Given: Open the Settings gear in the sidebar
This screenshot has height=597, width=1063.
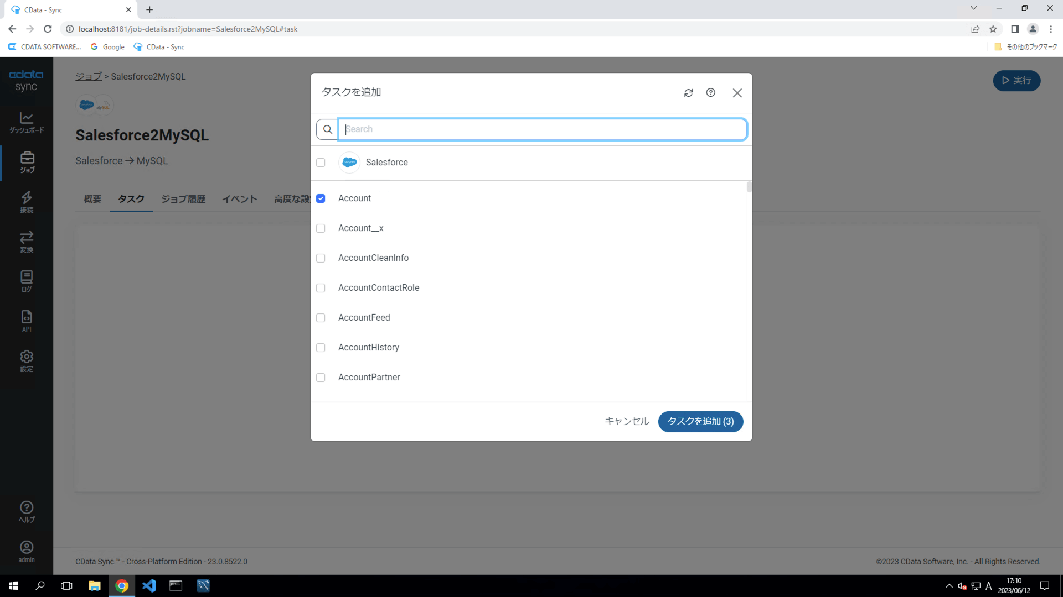Looking at the screenshot, I should [x=27, y=360].
